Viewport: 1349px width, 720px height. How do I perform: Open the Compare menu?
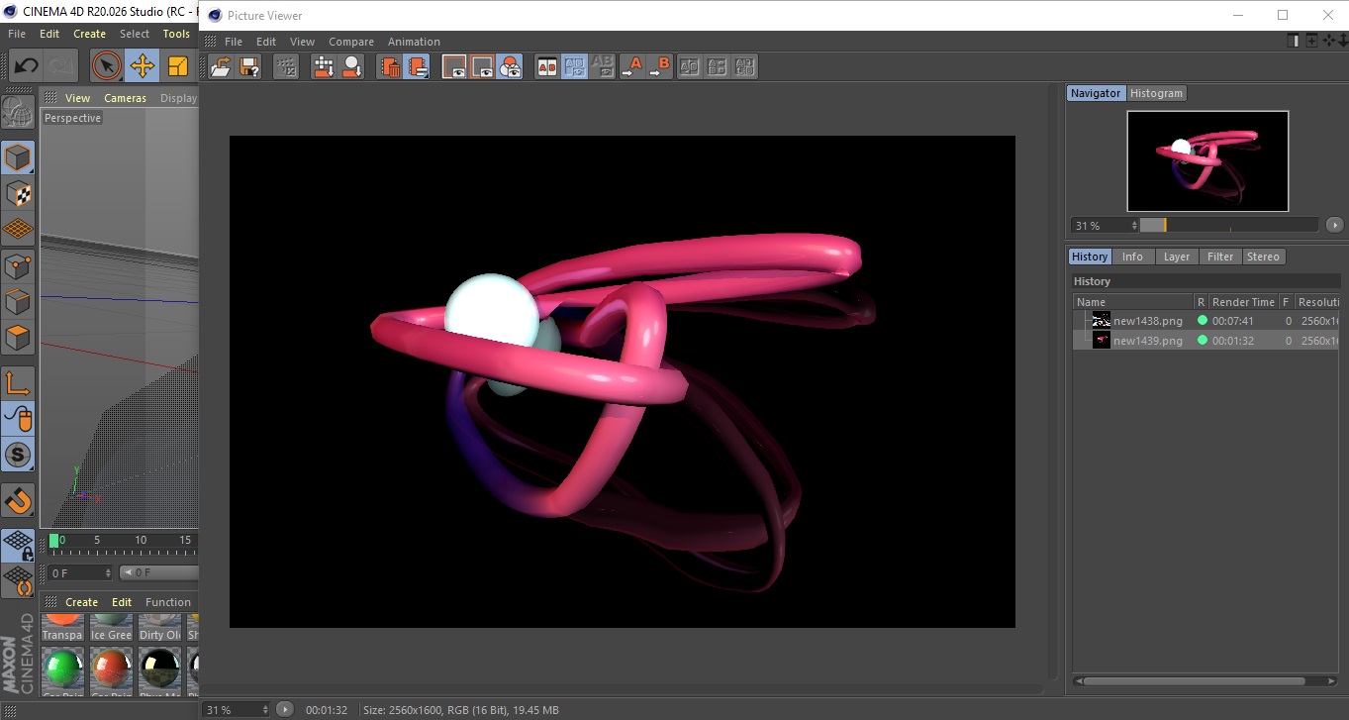point(350,42)
